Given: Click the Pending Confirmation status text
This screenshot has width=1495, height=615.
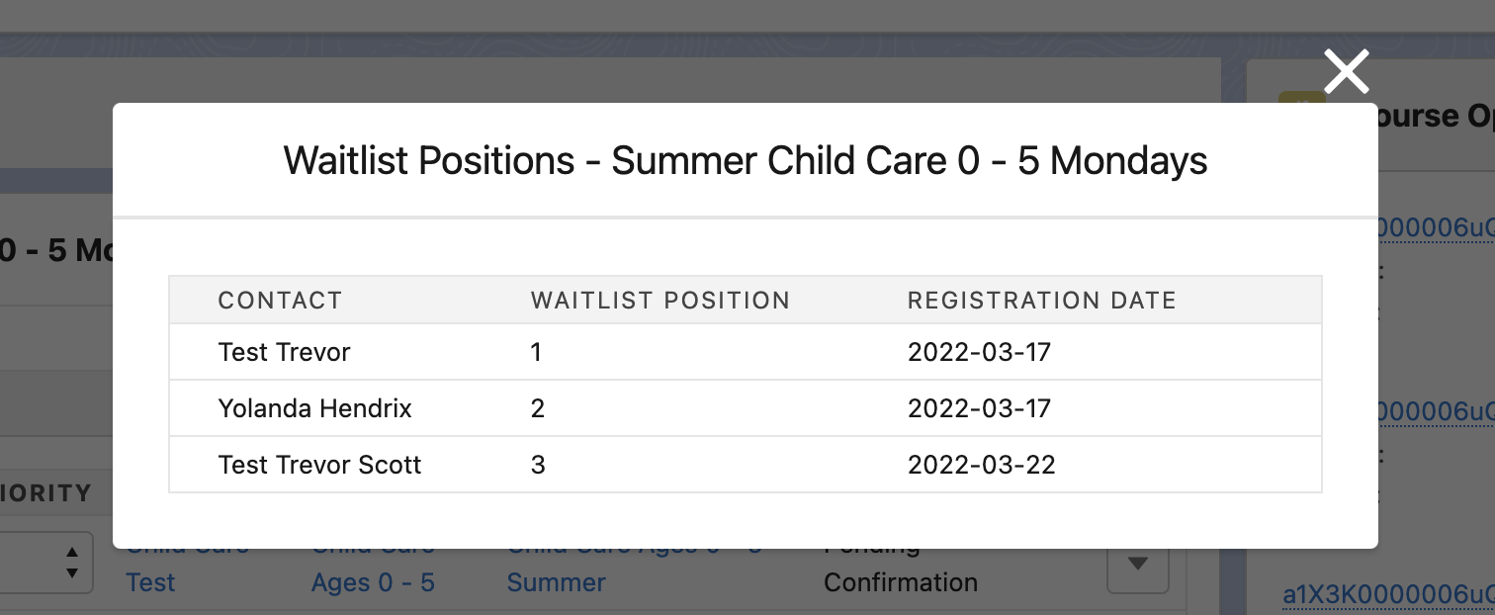Looking at the screenshot, I should click(900, 564).
